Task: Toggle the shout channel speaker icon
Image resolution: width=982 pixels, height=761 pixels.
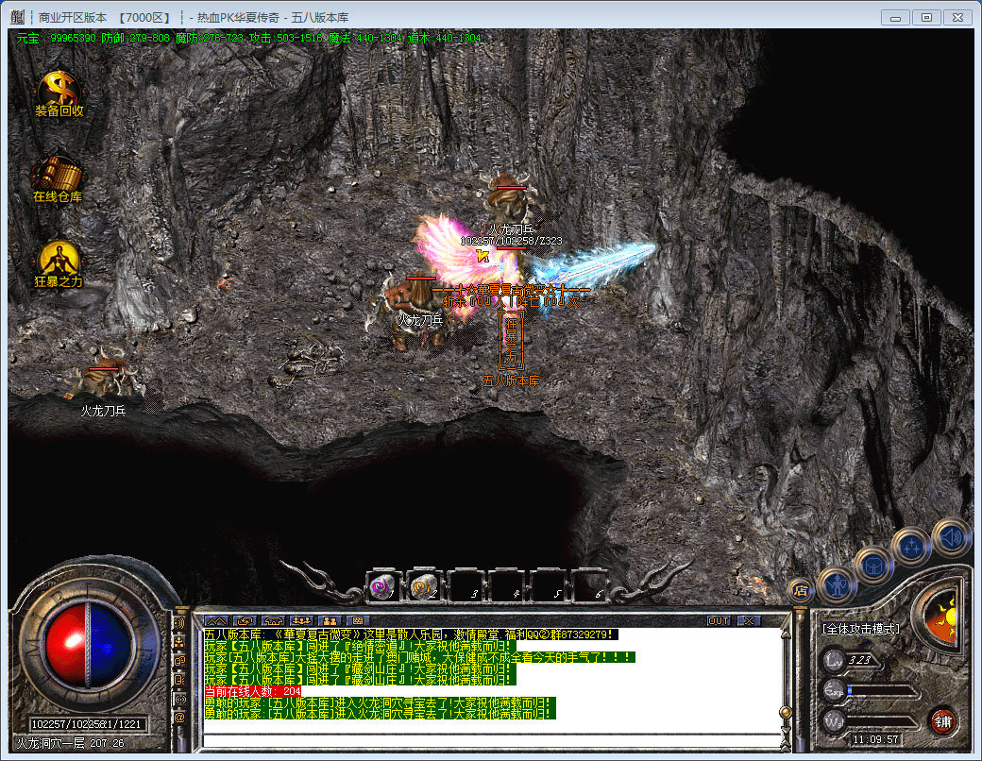Action: [180, 622]
